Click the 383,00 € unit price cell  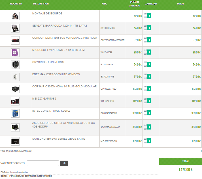pyautogui.click(x=137, y=127)
